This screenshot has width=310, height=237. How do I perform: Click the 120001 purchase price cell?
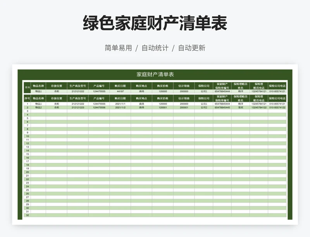point(163,107)
